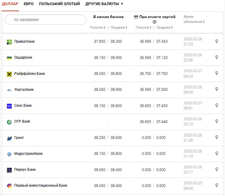
Task: Open Первый инвестиционный Банк link
Action: coord(41,185)
